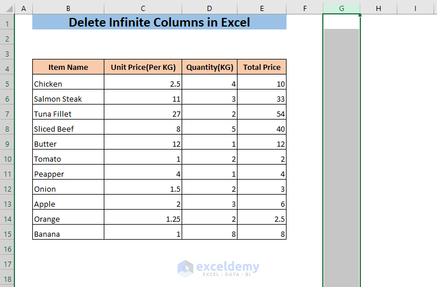Select column H header
This screenshot has height=287, width=437.
[378, 9]
